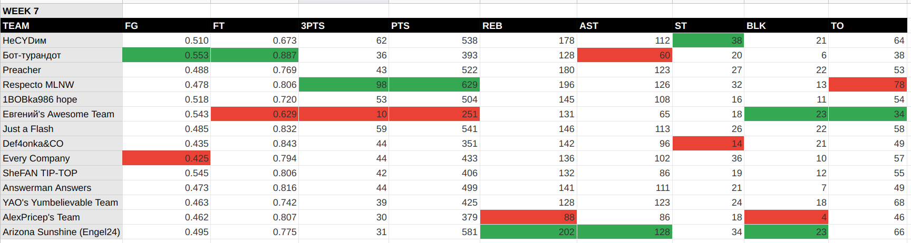Select the green ST cell showing 38

pos(708,40)
